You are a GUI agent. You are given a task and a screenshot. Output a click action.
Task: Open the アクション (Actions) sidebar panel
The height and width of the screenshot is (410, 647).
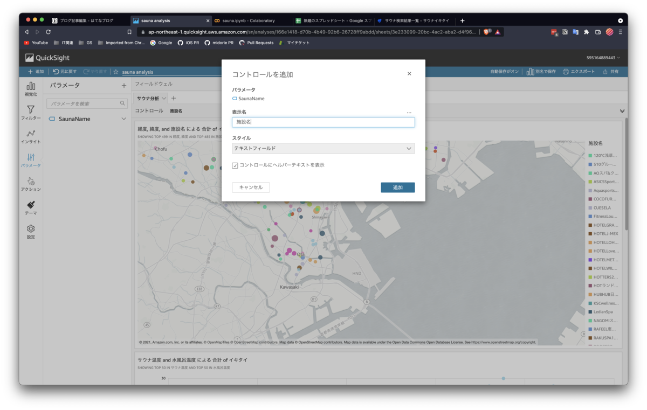pos(31,184)
